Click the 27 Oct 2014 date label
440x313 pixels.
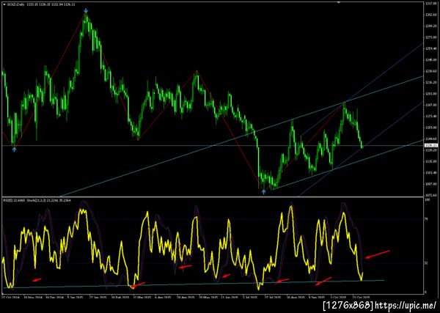pos(9,296)
